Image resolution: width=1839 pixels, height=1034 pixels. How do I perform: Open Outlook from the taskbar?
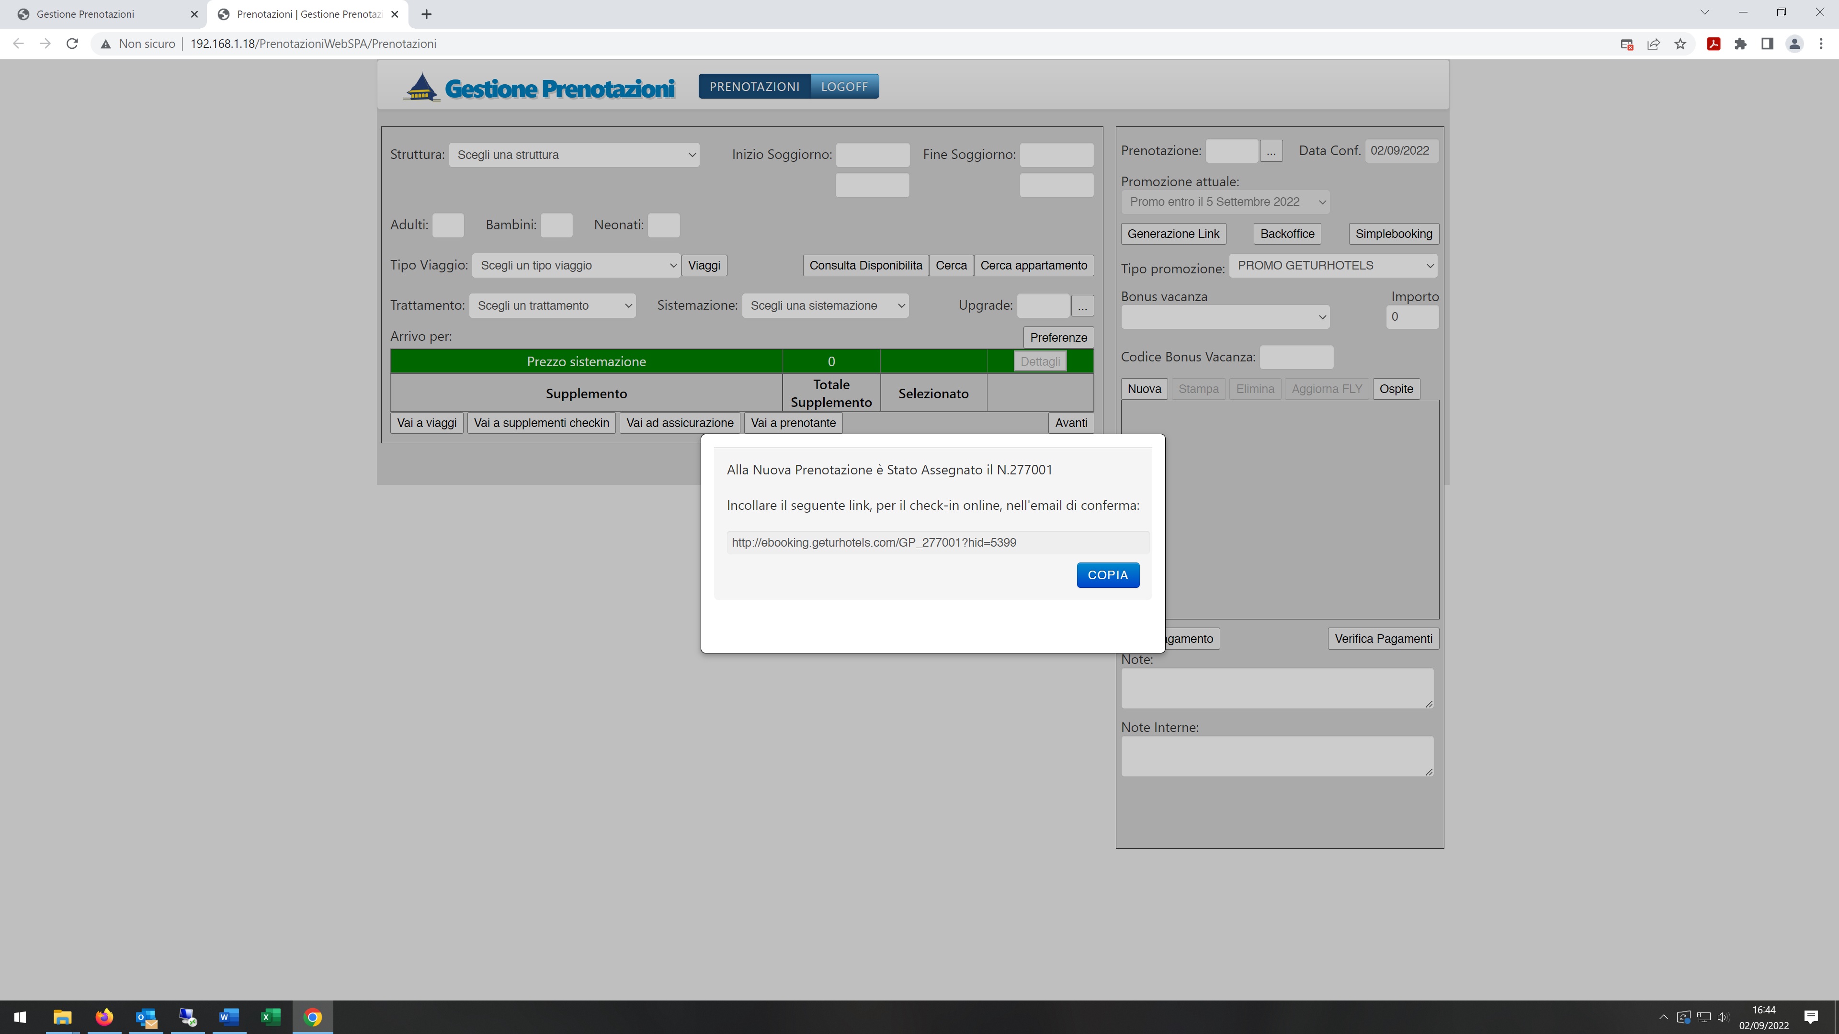point(146,1017)
